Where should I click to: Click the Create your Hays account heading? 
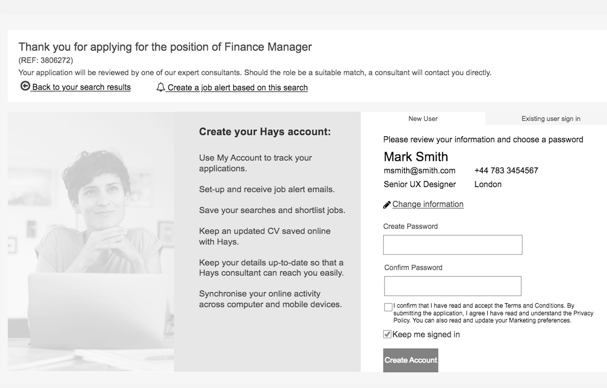264,132
